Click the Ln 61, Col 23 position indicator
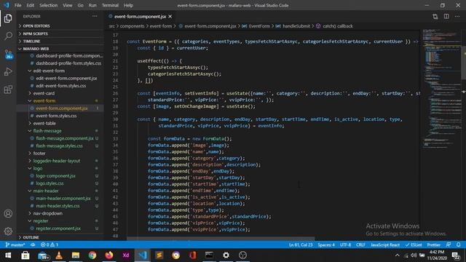The image size is (466, 262). point(301,245)
